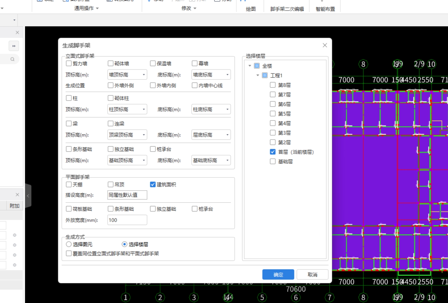The image size is (448, 303).
Task: Close the lower left side panel
Action: 17,195
